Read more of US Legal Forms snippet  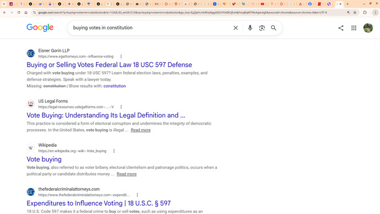140,130
